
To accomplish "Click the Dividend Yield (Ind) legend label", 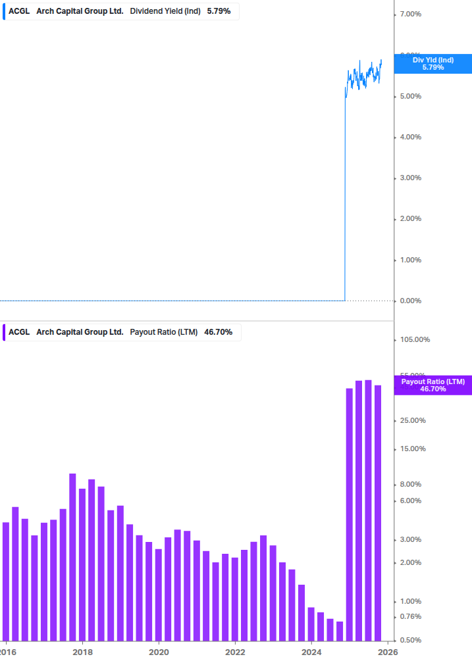I will tap(165, 11).
